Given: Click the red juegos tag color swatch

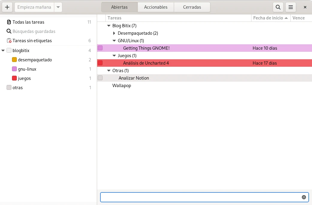Looking at the screenshot, I should point(14,78).
